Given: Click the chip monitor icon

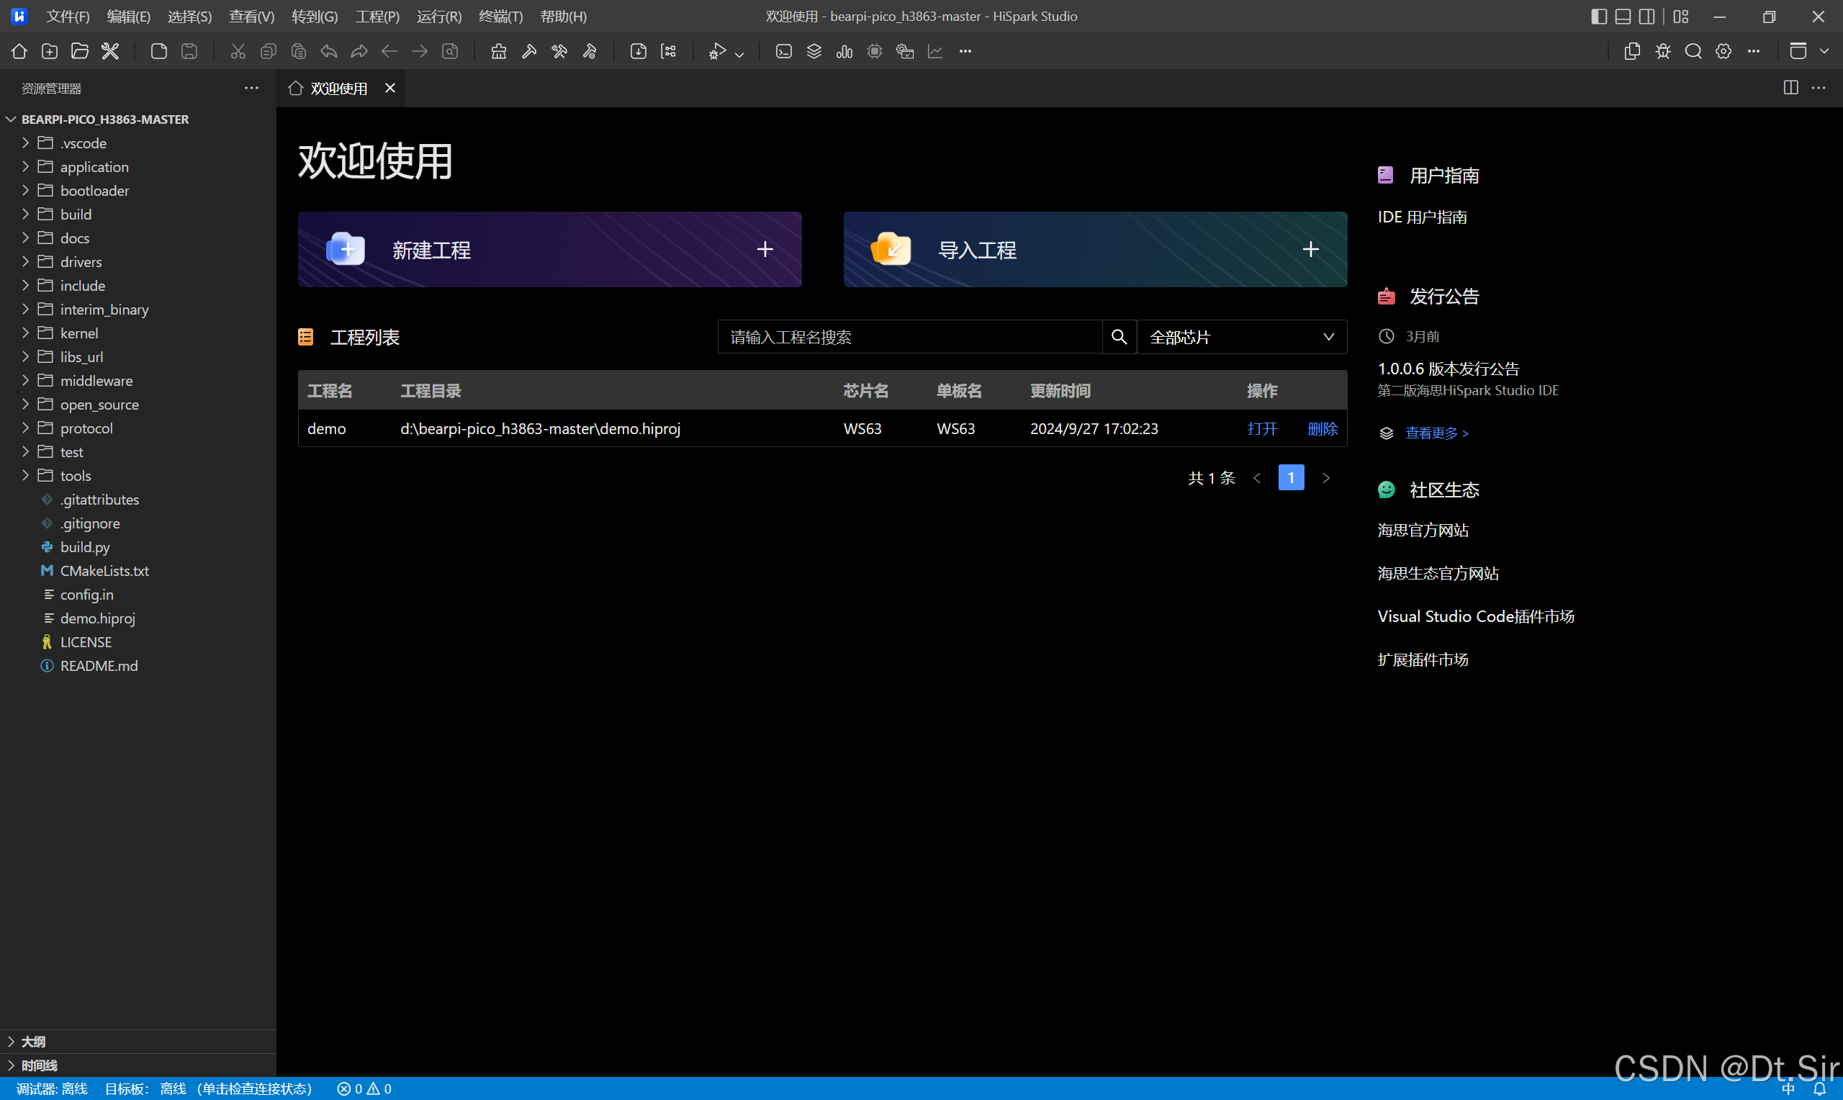Looking at the screenshot, I should coord(875,51).
